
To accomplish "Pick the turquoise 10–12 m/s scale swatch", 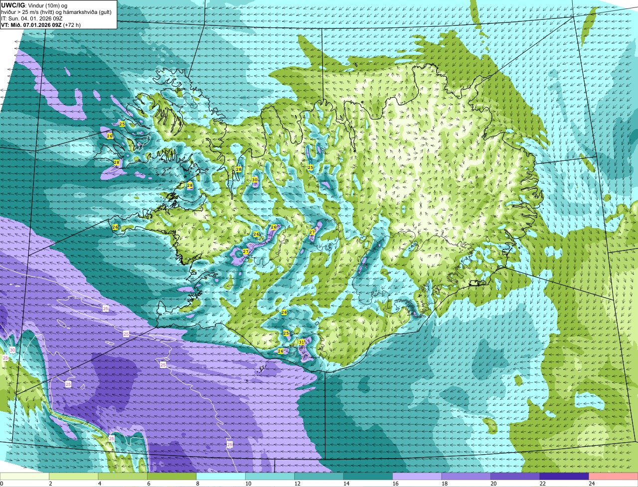I will point(270,476).
